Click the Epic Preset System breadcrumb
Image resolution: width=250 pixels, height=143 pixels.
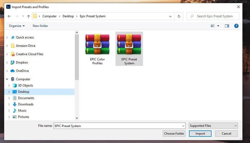tap(92, 16)
